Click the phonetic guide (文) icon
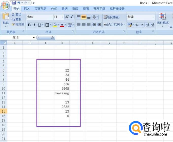 pyautogui.click(x=70, y=25)
